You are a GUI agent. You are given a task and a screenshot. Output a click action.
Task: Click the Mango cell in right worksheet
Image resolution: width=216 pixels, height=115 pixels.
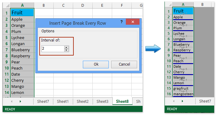[x=183, y=77]
